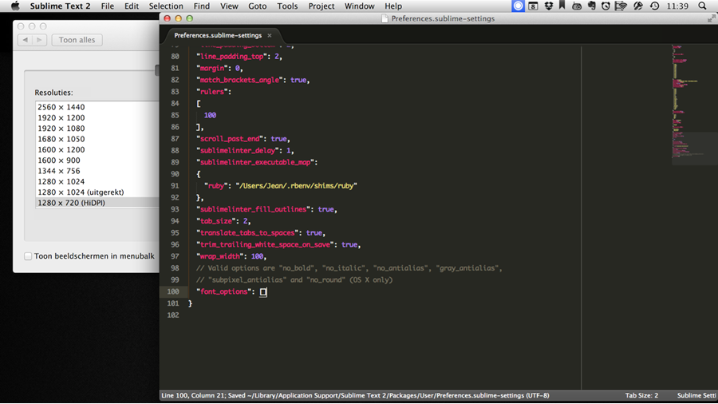
Task: Select resolution 1920 × 1080
Action: coord(97,129)
